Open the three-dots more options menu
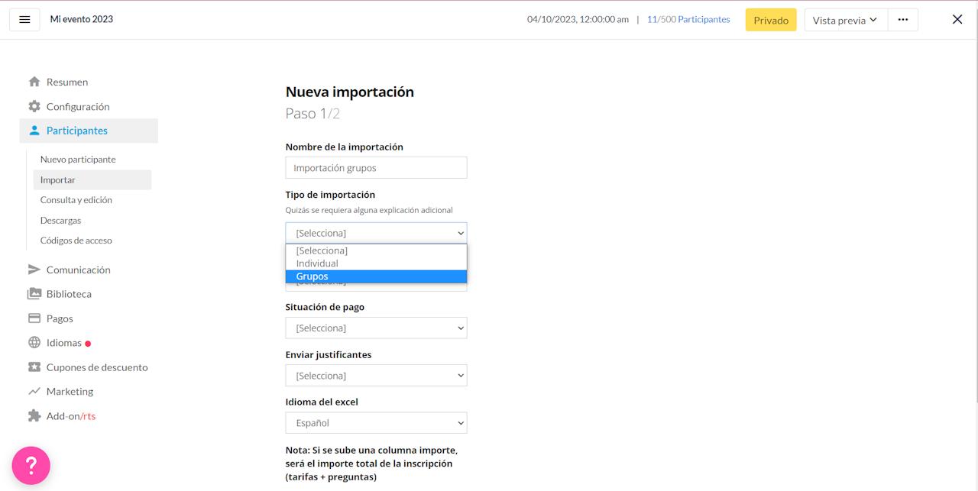978x491 pixels. coord(903,20)
